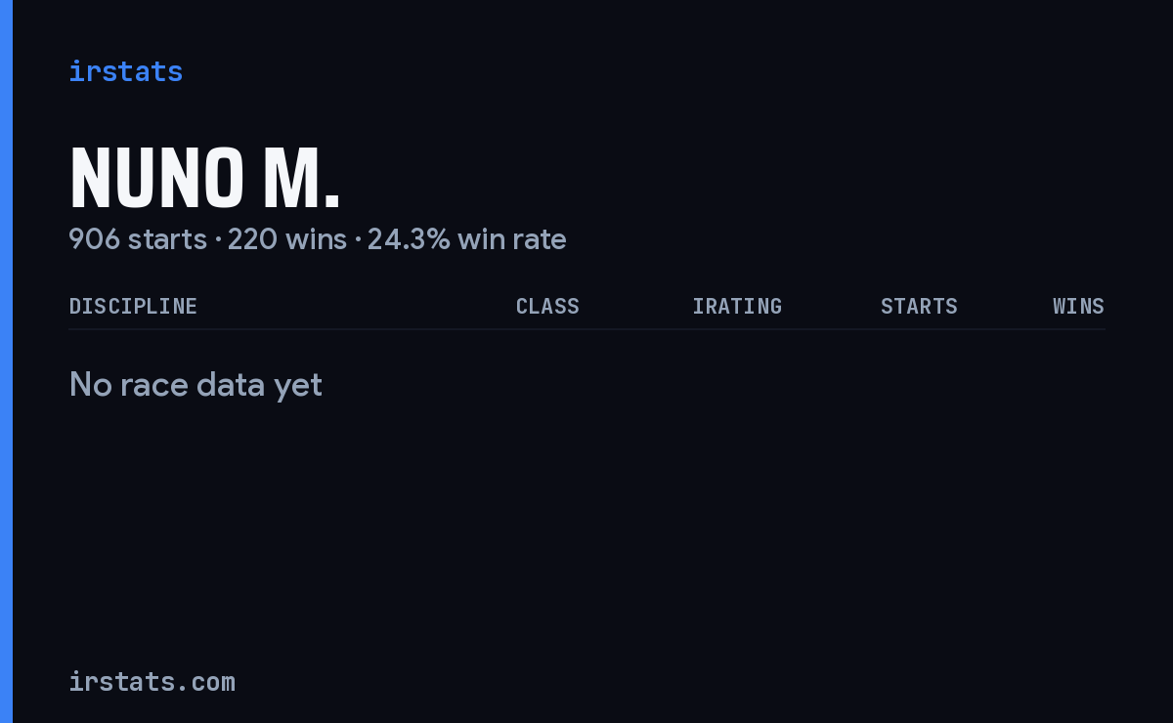Viewport: 1173px width, 723px height.
Task: Click the blue accent bar on left edge
Action: tap(6, 361)
